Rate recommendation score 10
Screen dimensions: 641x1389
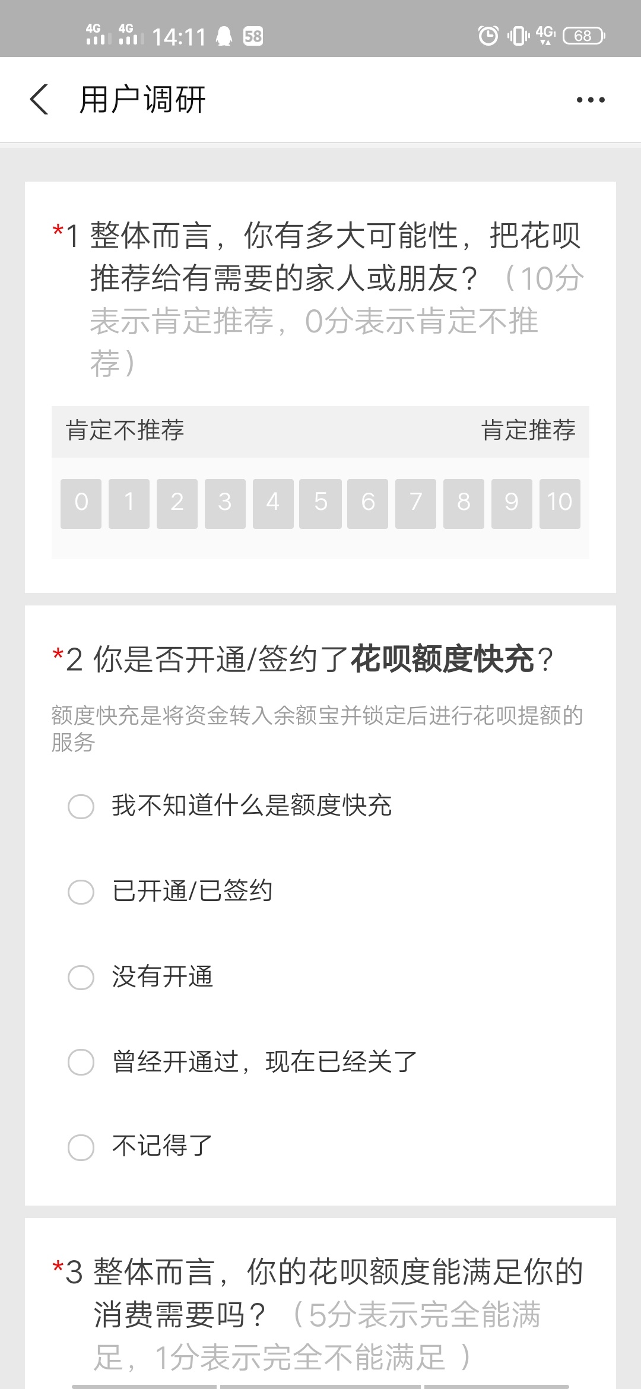click(560, 503)
